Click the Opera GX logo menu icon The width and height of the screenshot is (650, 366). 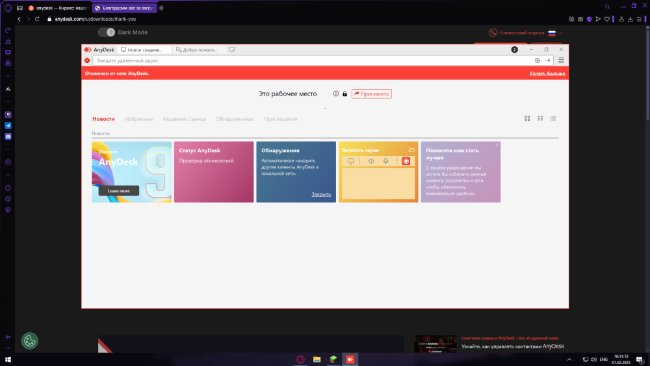coord(8,8)
